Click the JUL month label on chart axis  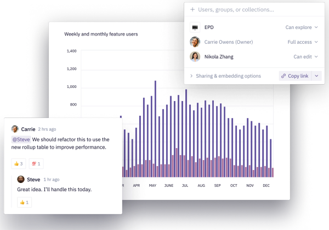[185, 185]
